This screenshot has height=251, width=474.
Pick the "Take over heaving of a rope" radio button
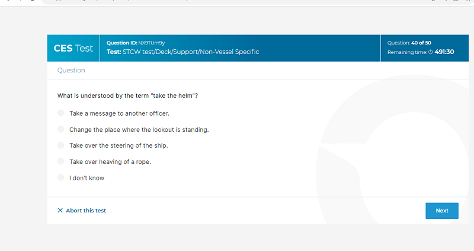coord(61,161)
